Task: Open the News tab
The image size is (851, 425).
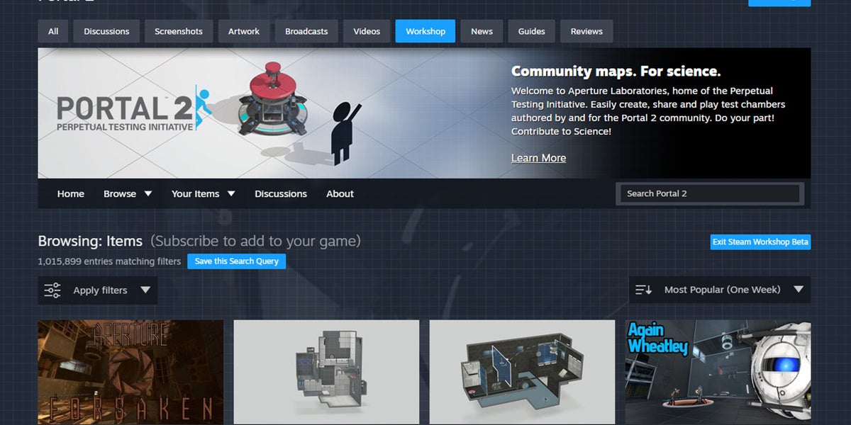Action: pyautogui.click(x=482, y=31)
